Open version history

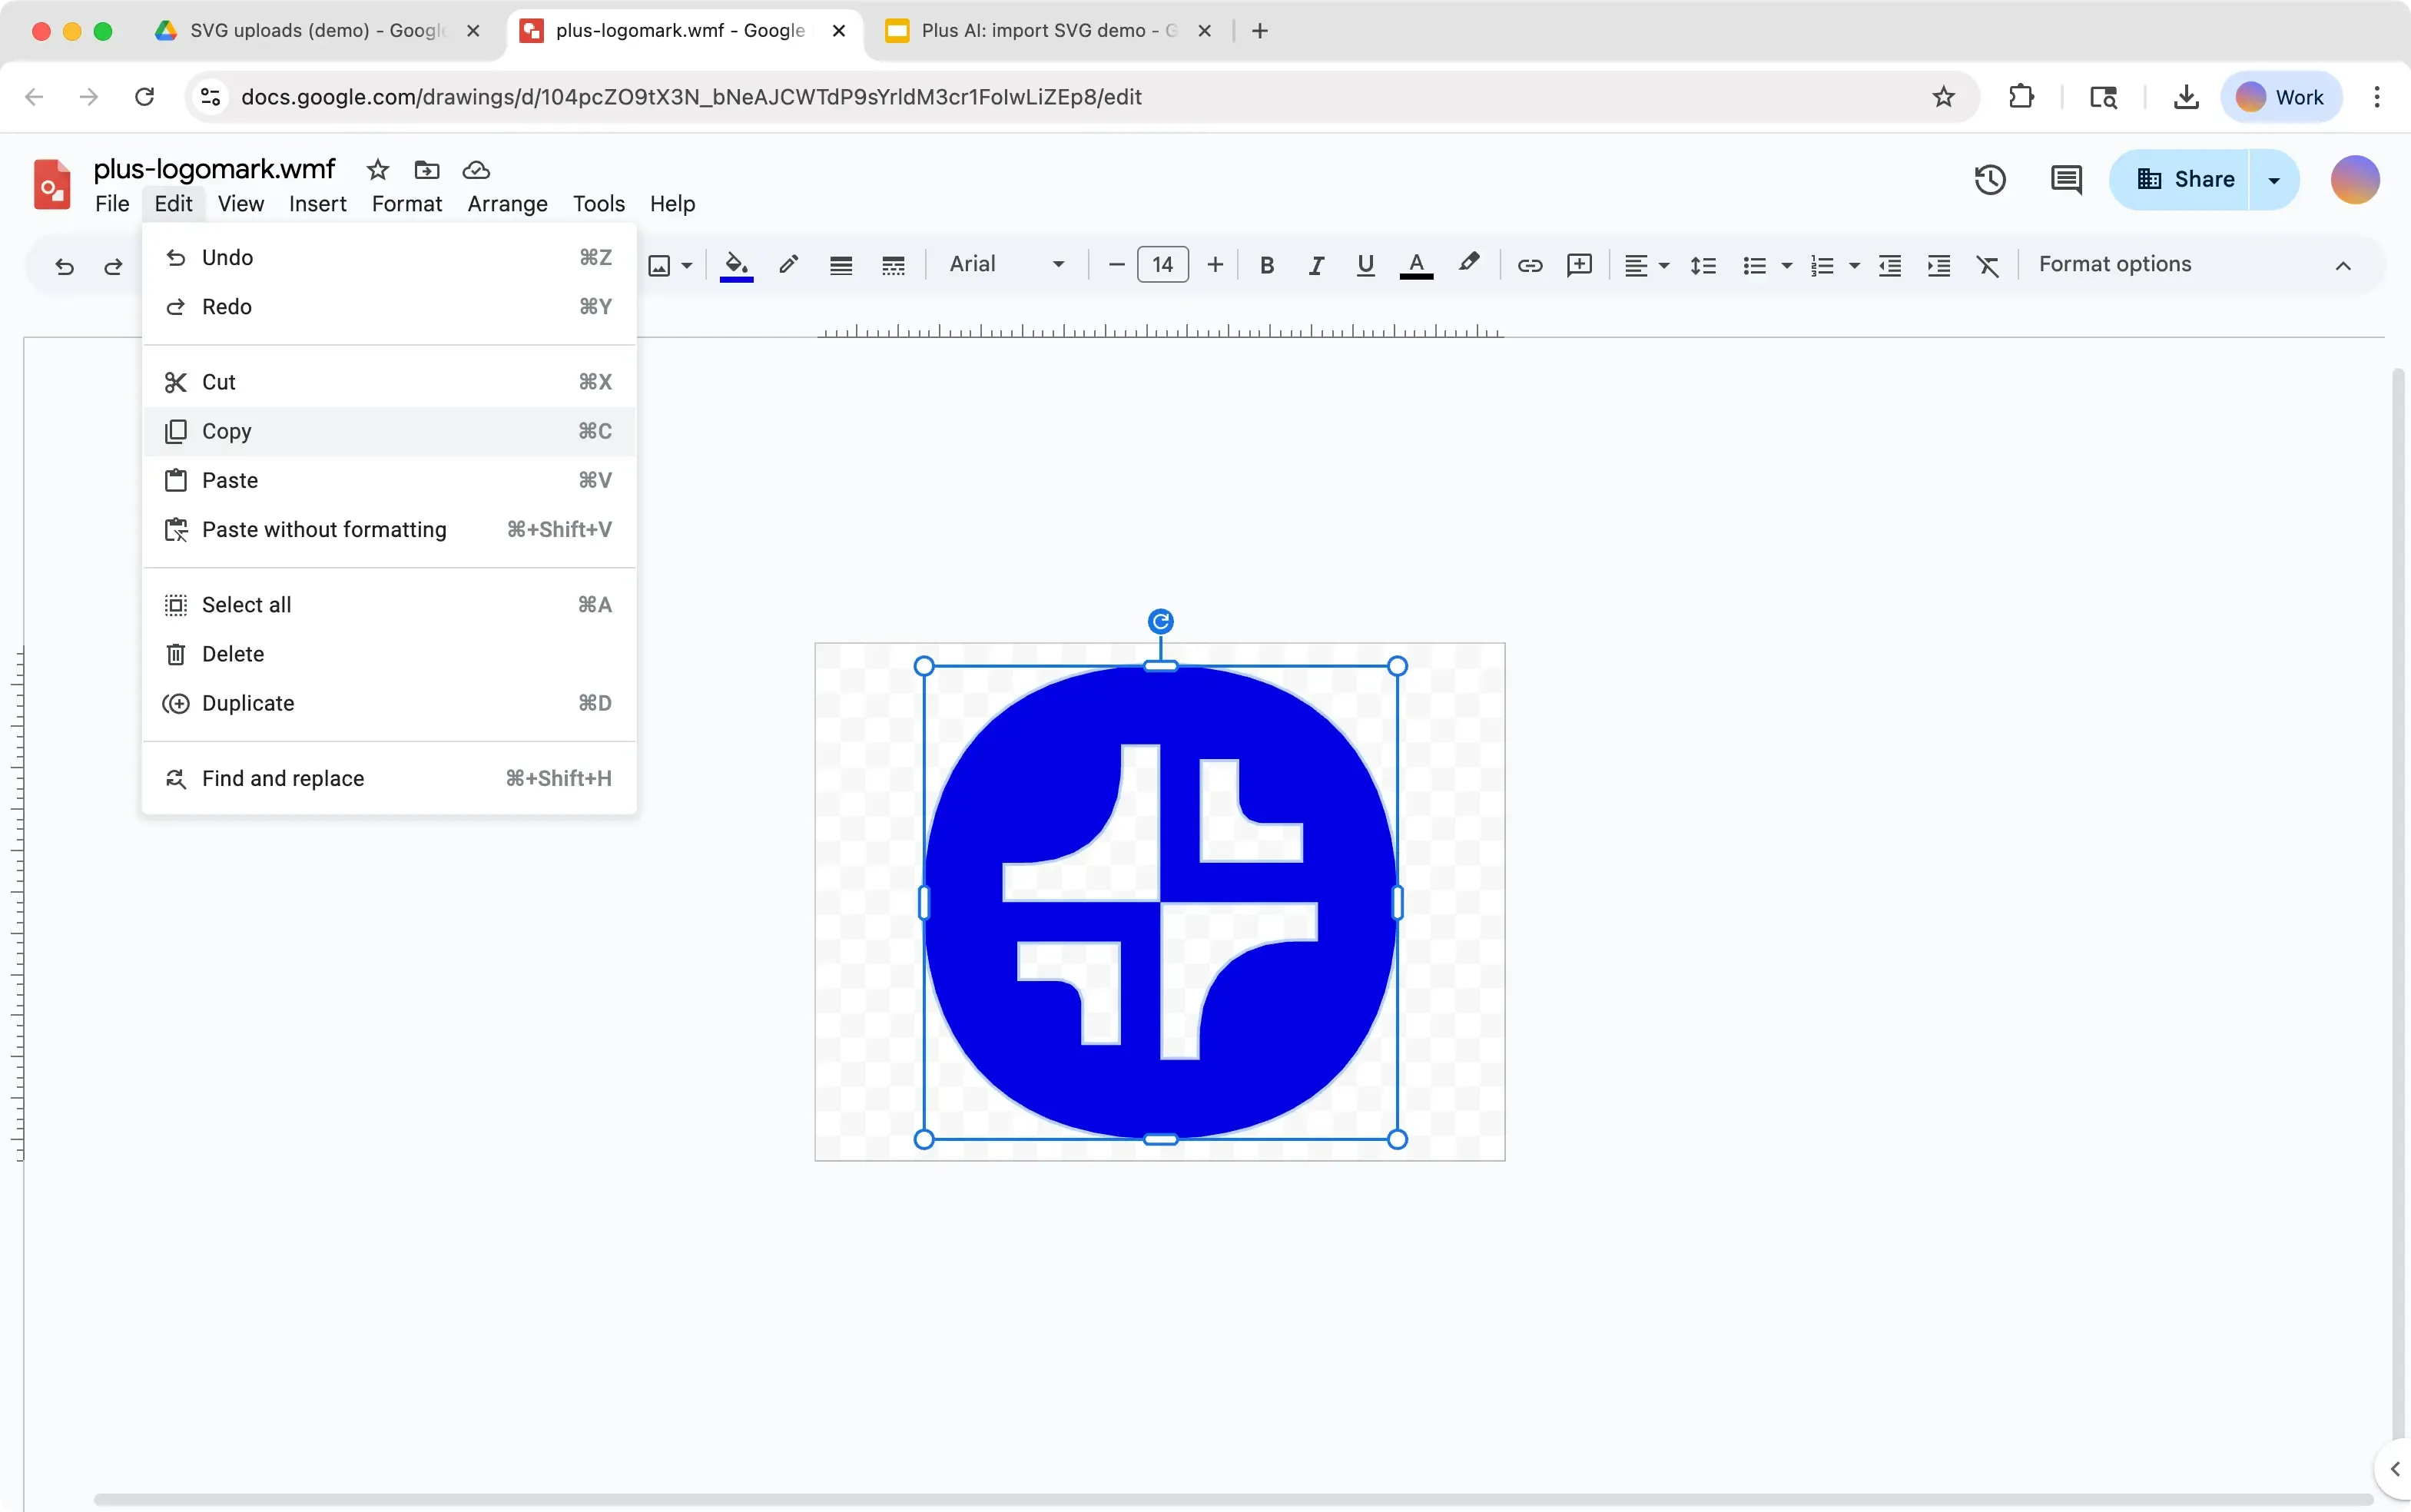coord(1990,180)
